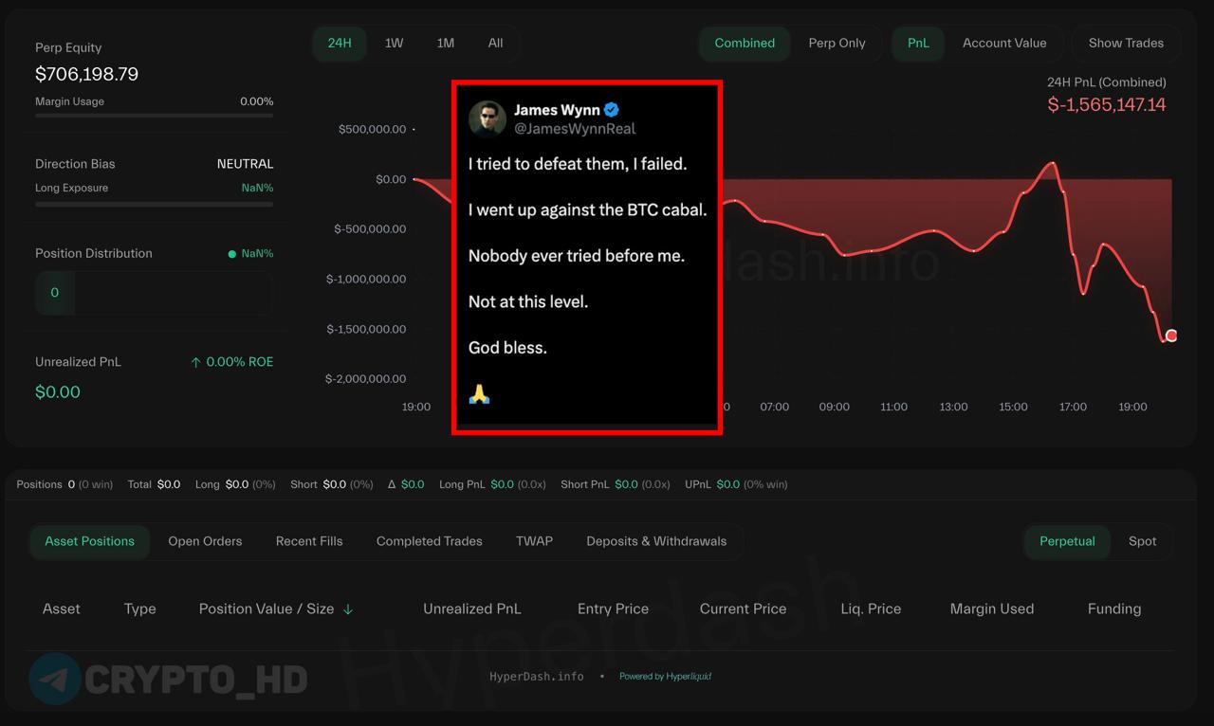Viewport: 1214px width, 726px height.
Task: Switch chart to 1W timeframe
Action: pos(394,44)
